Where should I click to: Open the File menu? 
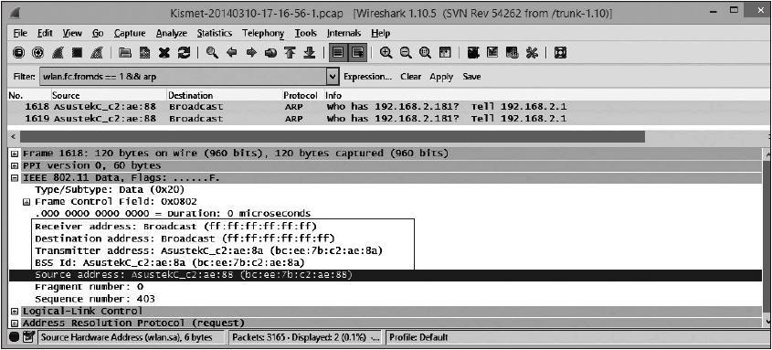tap(20, 34)
